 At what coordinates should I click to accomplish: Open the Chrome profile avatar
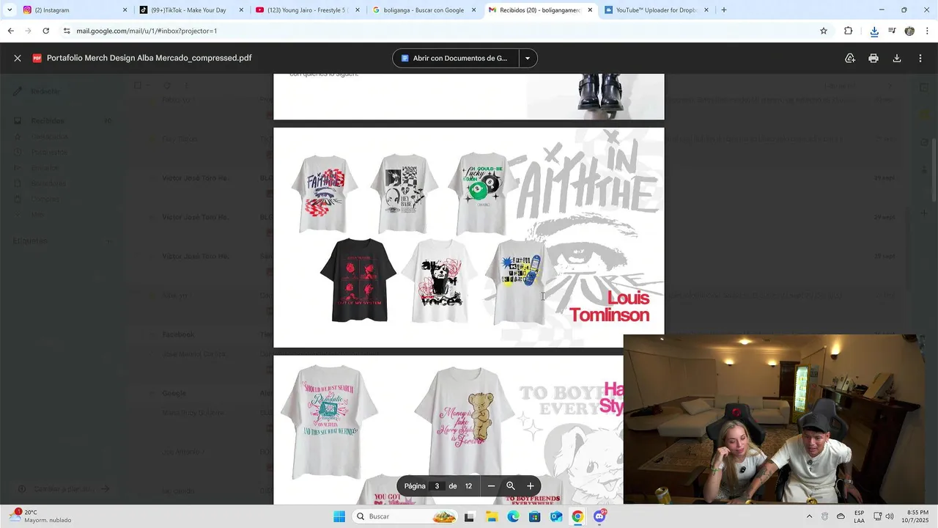coord(909,31)
